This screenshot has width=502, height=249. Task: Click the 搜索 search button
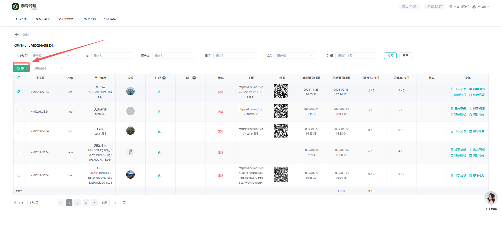pyautogui.click(x=390, y=56)
